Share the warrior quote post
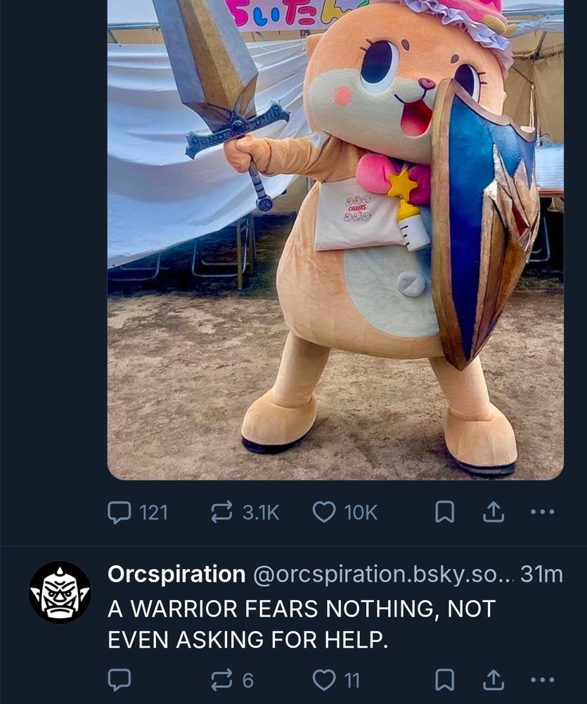Screen dimensions: 587x704 [495, 679]
